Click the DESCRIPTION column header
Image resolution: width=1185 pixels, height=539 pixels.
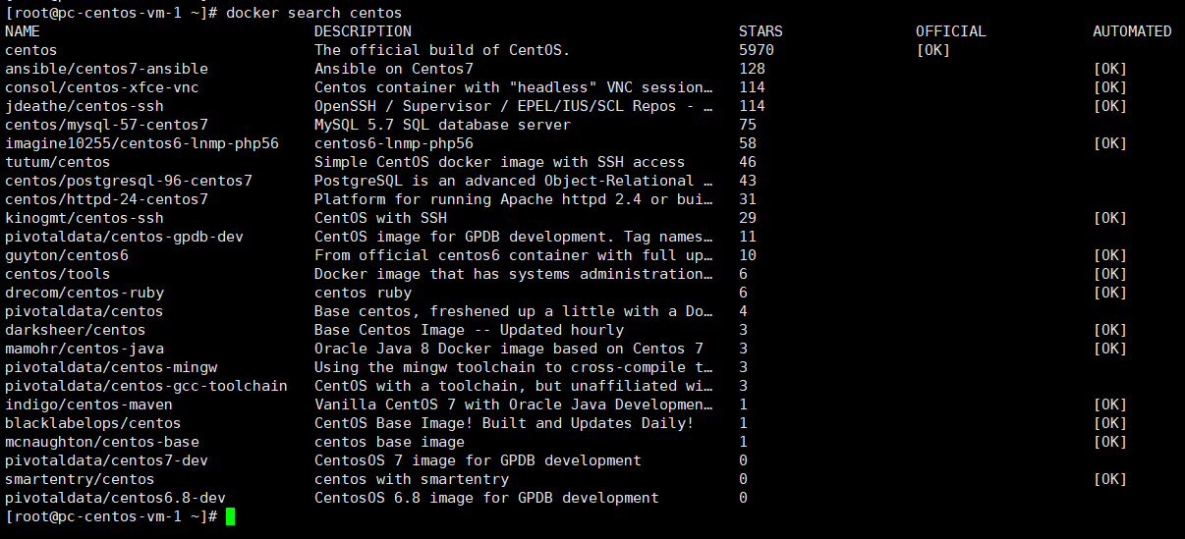pyautogui.click(x=363, y=31)
